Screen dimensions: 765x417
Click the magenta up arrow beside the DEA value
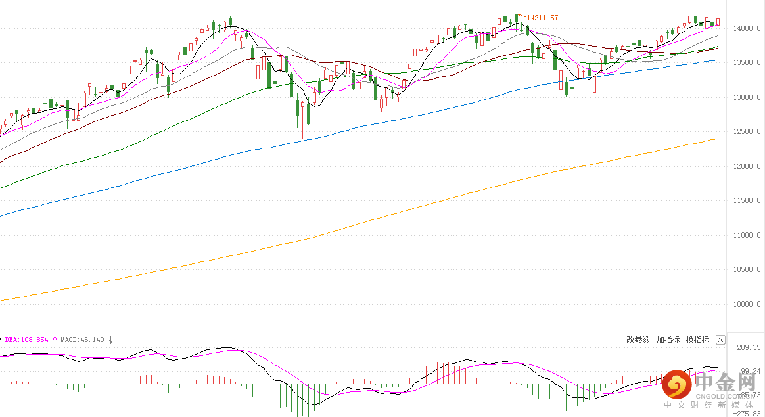pyautogui.click(x=55, y=340)
